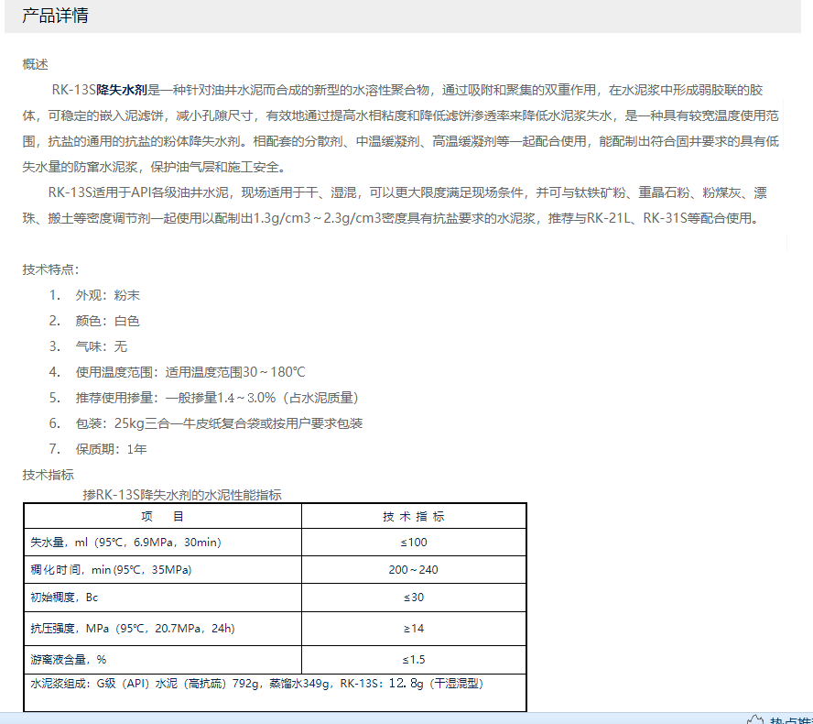Click the 产品详情 section tab

(x=55, y=16)
